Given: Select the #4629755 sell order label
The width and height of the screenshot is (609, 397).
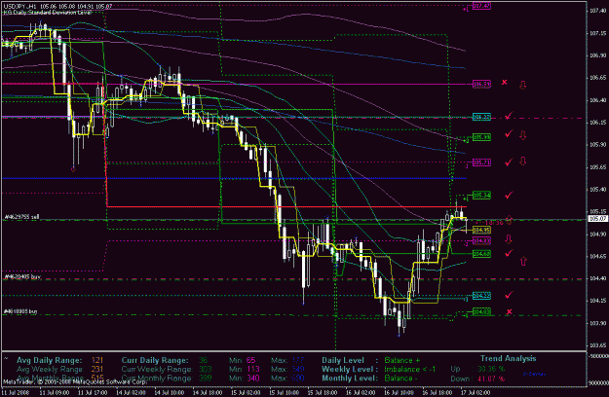Looking at the screenshot, I should click(21, 217).
